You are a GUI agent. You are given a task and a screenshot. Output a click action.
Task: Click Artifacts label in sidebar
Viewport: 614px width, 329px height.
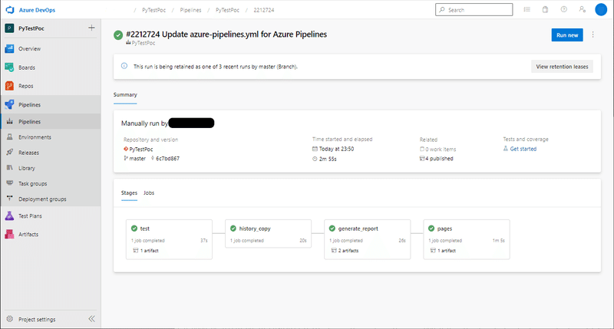click(28, 235)
